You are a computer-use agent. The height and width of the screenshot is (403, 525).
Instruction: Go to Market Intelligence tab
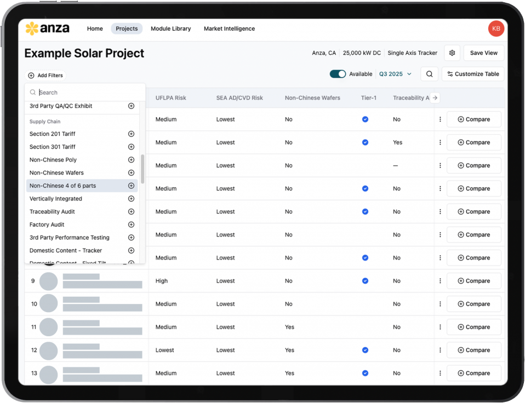point(229,28)
